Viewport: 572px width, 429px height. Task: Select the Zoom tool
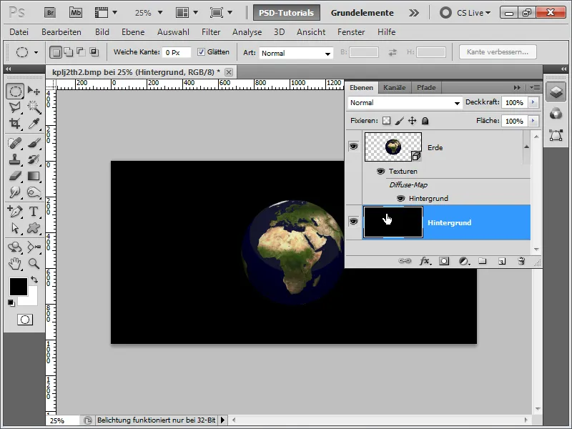click(34, 263)
